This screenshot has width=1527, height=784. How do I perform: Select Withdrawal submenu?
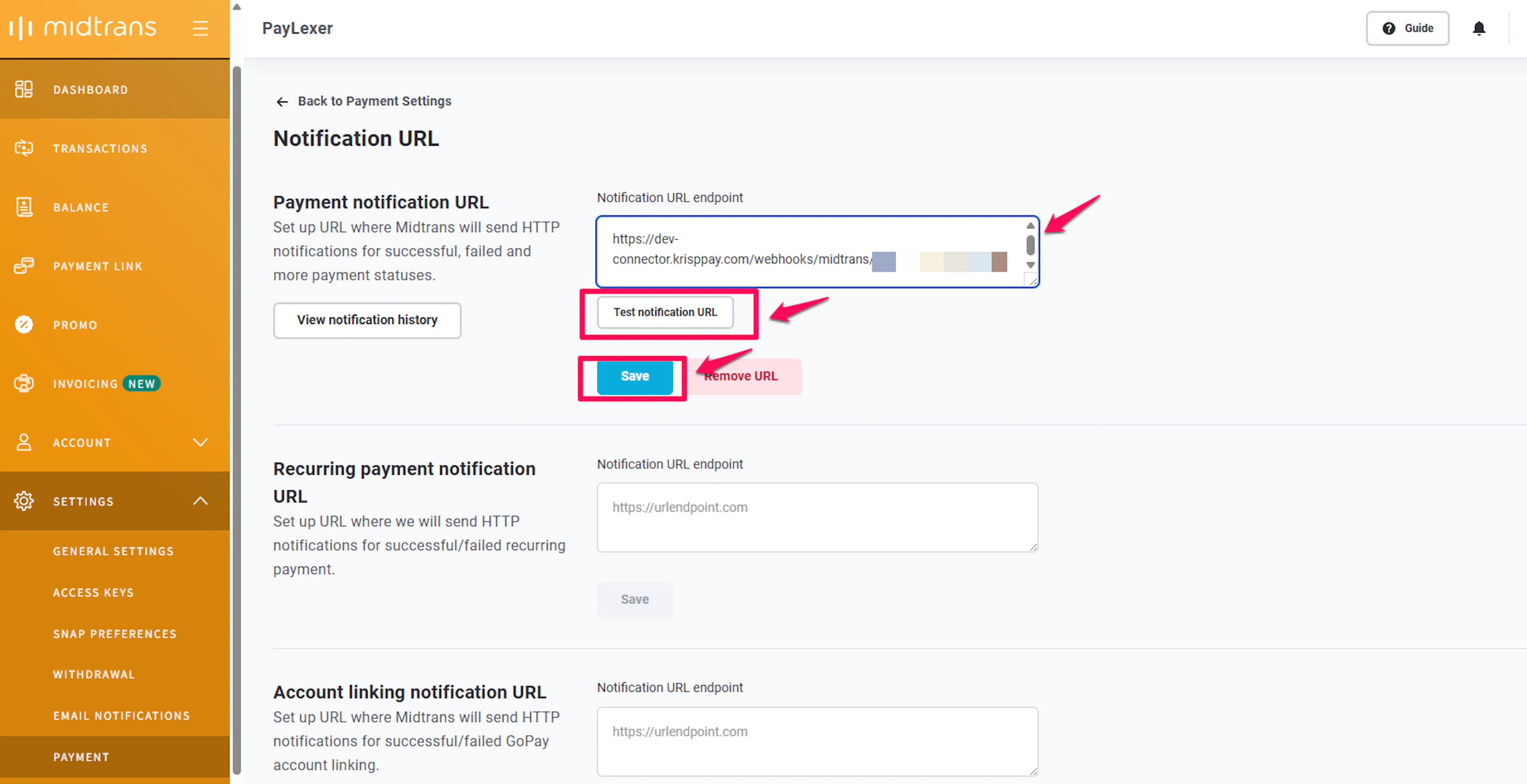(x=94, y=674)
